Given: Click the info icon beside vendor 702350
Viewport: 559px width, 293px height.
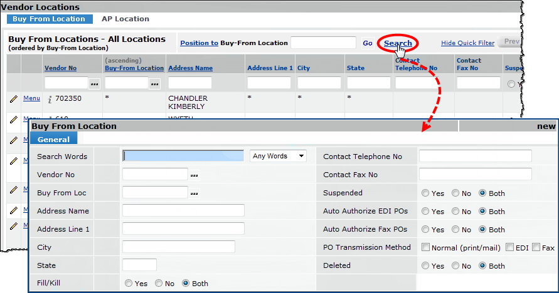Looking at the screenshot, I should point(50,99).
